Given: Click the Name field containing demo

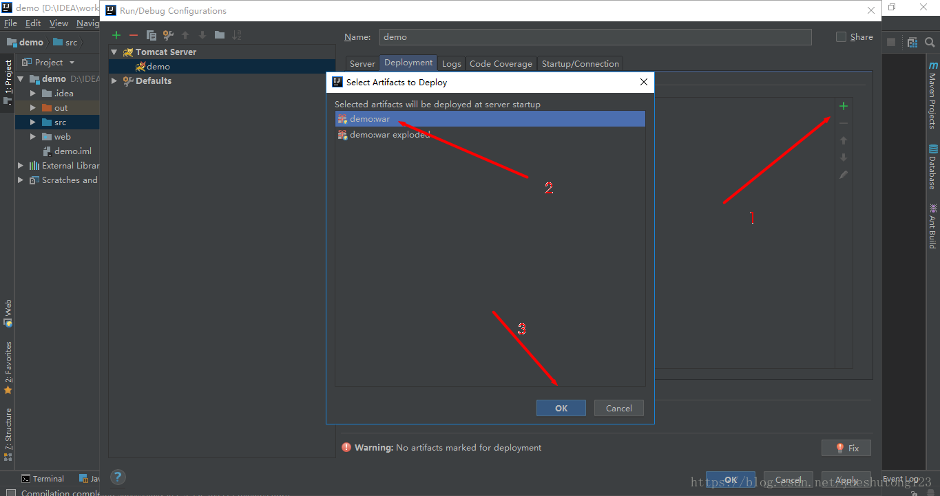Looking at the screenshot, I should pyautogui.click(x=596, y=37).
